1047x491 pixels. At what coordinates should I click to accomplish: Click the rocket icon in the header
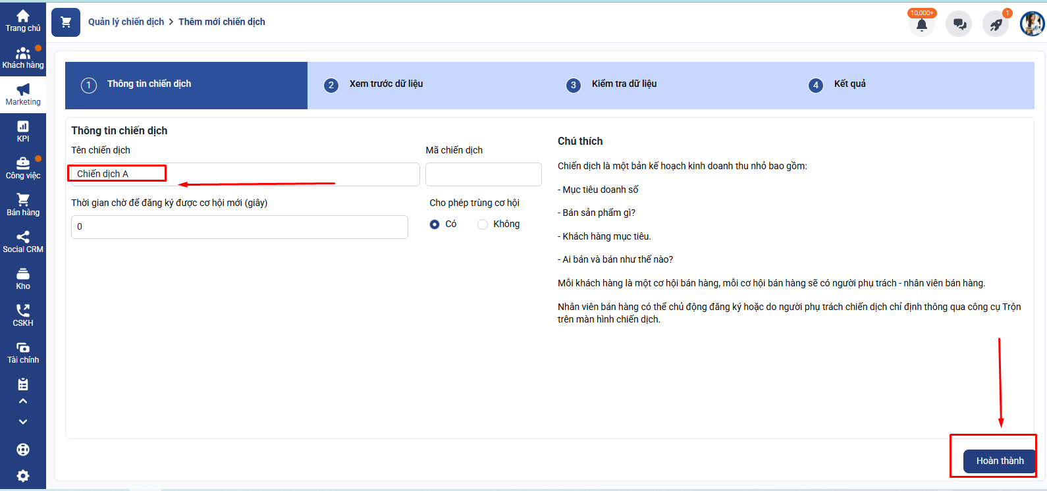[x=996, y=25]
